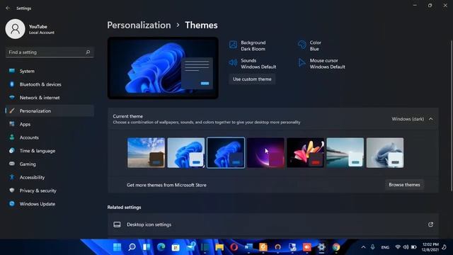Click the Settings page vertical scrollbar
The image size is (453, 255).
tap(452, 115)
